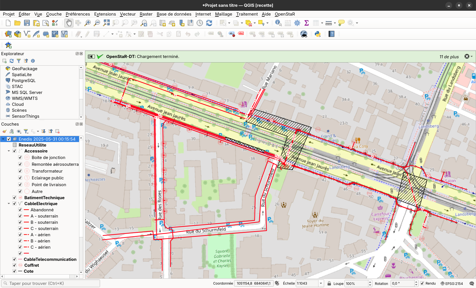Uncheck the Transformateur layer
The height and width of the screenshot is (288, 476).
[20, 171]
